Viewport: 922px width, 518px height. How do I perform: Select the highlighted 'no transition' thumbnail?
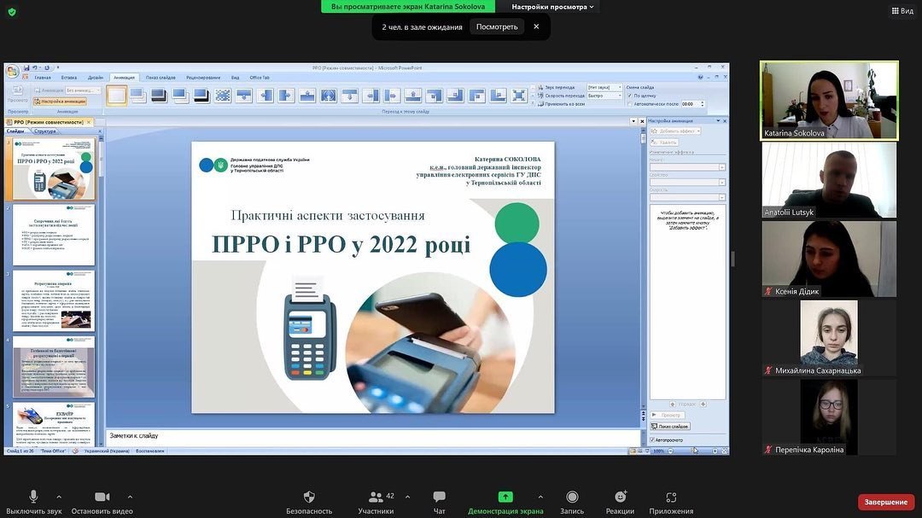tap(116, 96)
